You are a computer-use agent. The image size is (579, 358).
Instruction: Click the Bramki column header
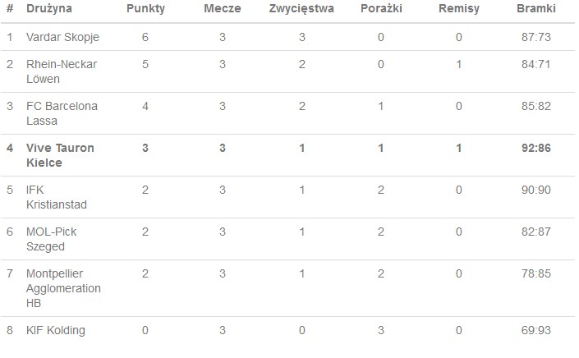coord(535,8)
